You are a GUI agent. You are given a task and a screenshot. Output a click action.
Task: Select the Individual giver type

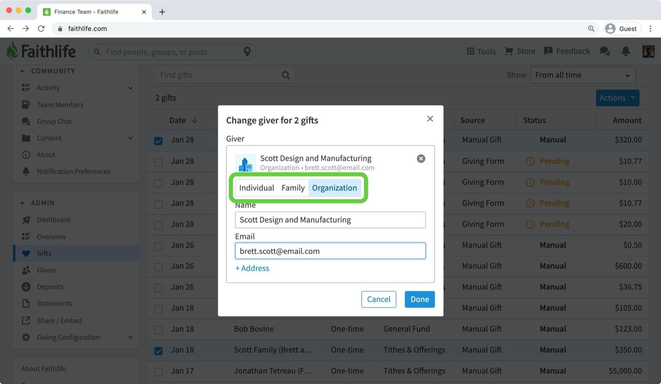click(257, 188)
